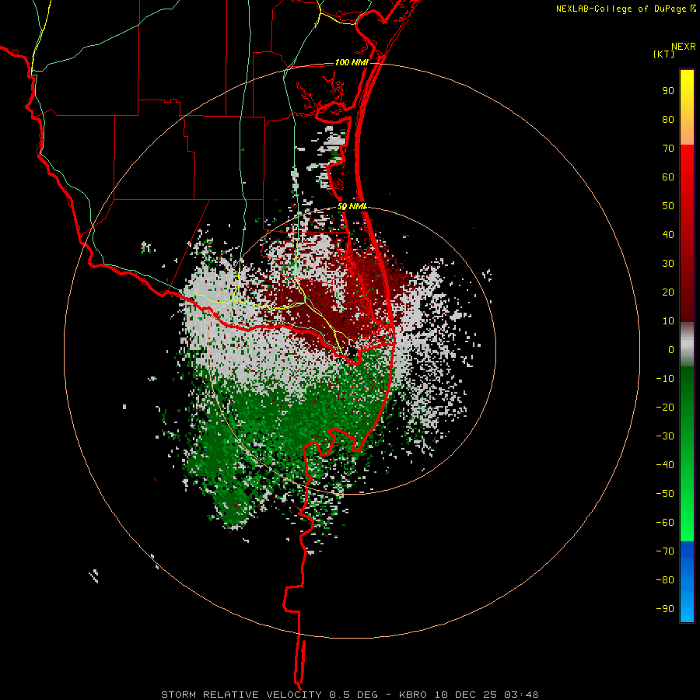Click the -80 value on the velocity scale
The image size is (700, 700).
[x=665, y=580]
